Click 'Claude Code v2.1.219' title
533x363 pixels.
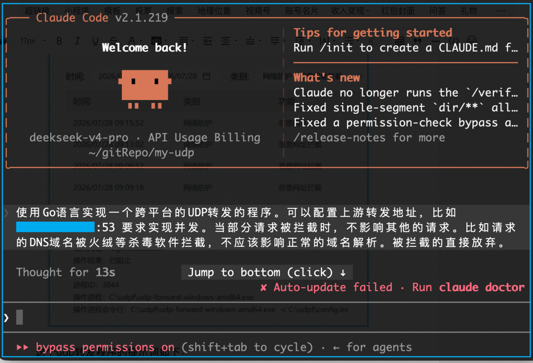pyautogui.click(x=102, y=18)
